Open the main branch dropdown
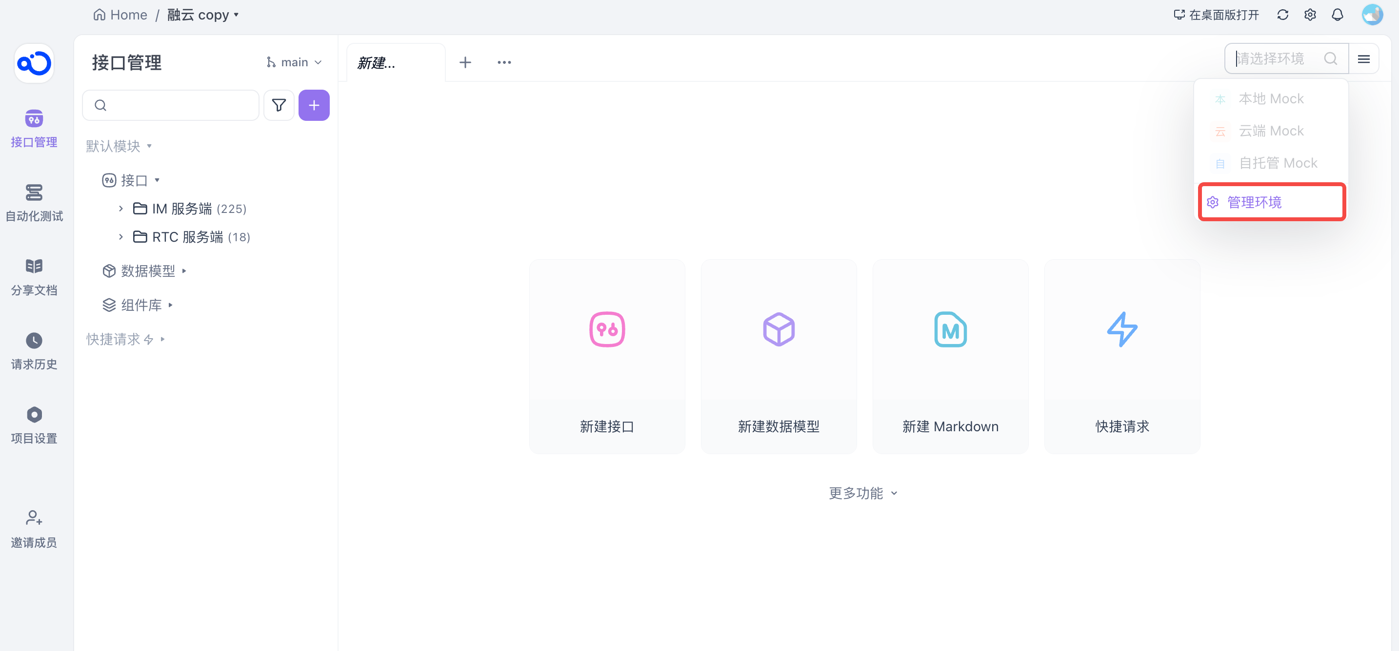This screenshot has width=1399, height=651. click(x=294, y=62)
